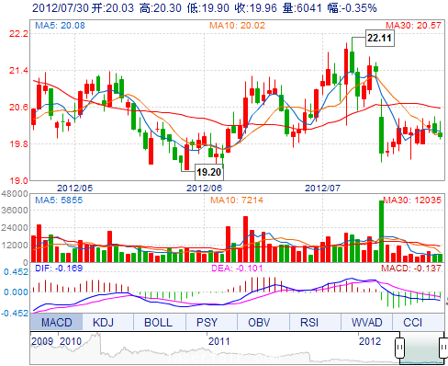Click the 22.11 high price label
The image size is (448, 366).
click(380, 38)
